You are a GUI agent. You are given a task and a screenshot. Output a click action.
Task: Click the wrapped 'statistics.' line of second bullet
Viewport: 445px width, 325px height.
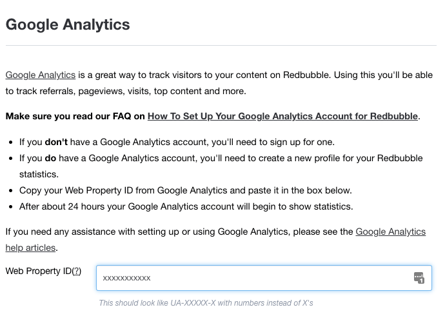(x=39, y=174)
